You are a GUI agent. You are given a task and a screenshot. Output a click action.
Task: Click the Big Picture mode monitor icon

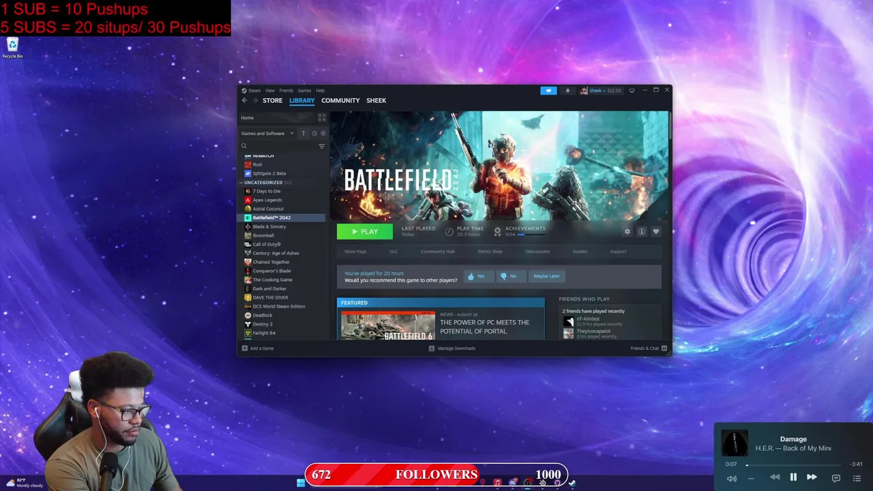[632, 90]
